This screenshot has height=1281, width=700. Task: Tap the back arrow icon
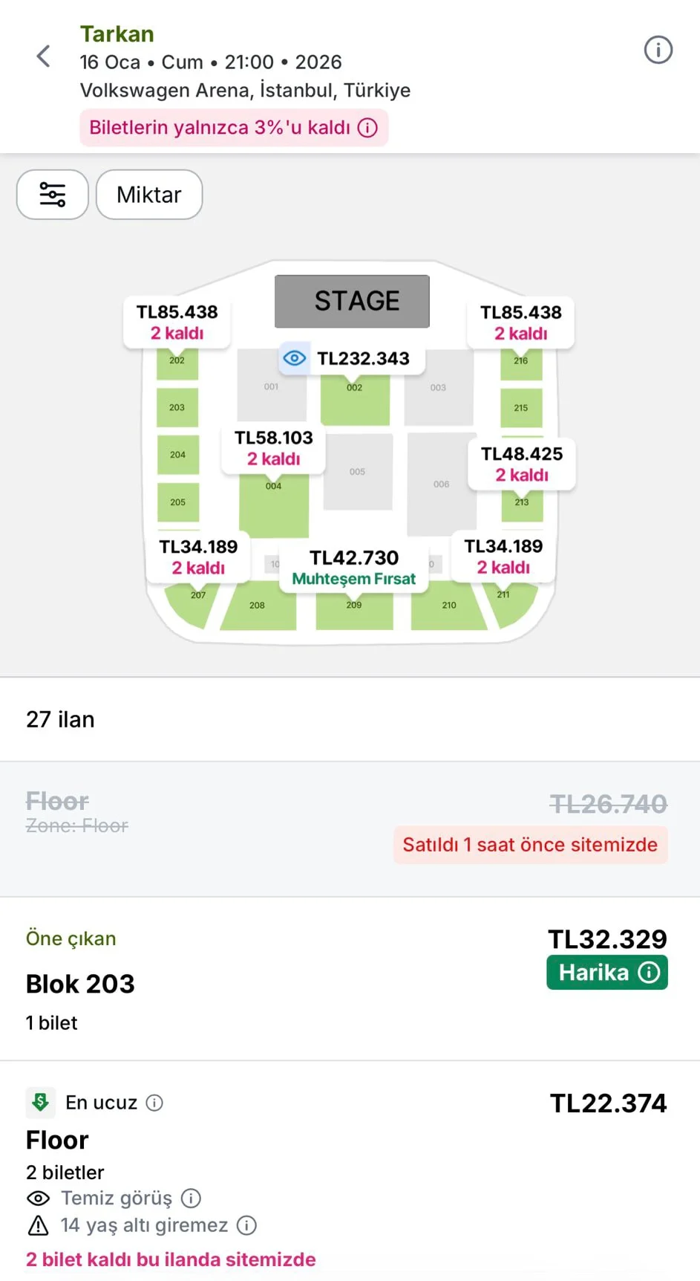[x=44, y=56]
